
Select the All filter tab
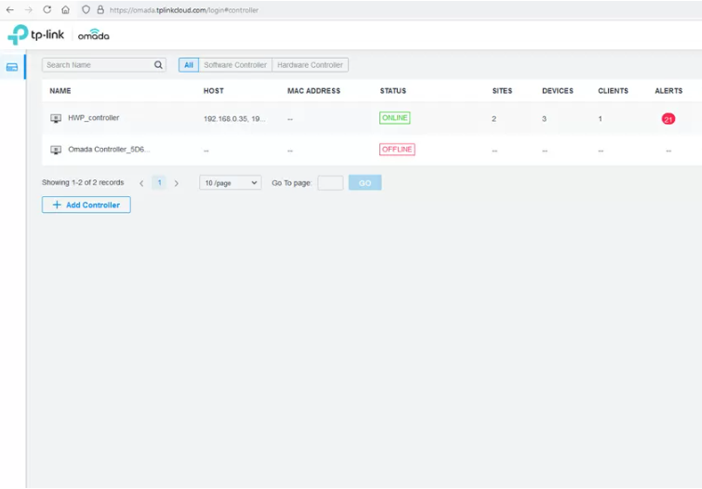189,65
